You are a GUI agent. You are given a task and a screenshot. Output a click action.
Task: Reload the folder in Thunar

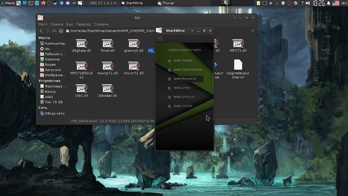(252, 31)
